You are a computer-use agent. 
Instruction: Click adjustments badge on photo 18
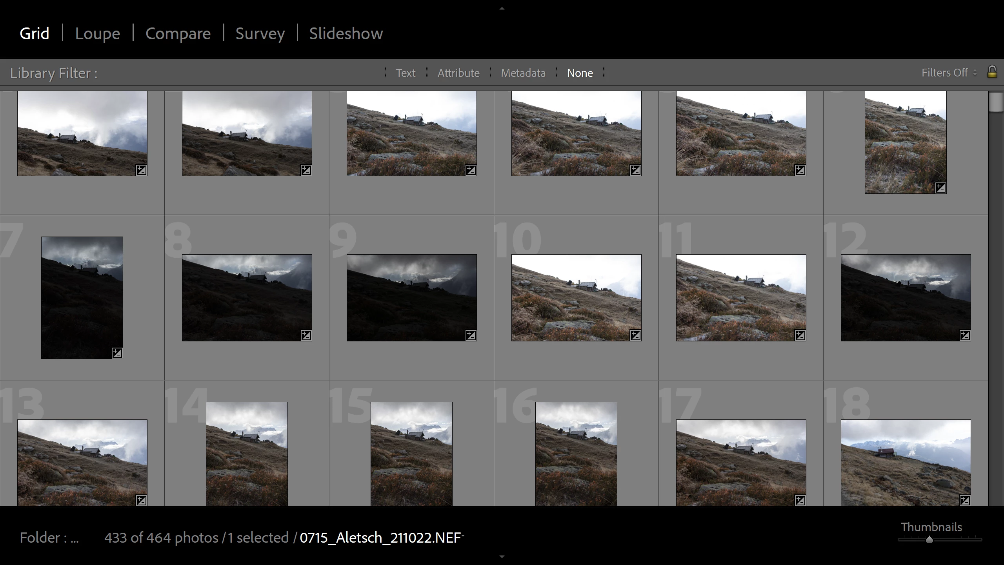pyautogui.click(x=965, y=500)
